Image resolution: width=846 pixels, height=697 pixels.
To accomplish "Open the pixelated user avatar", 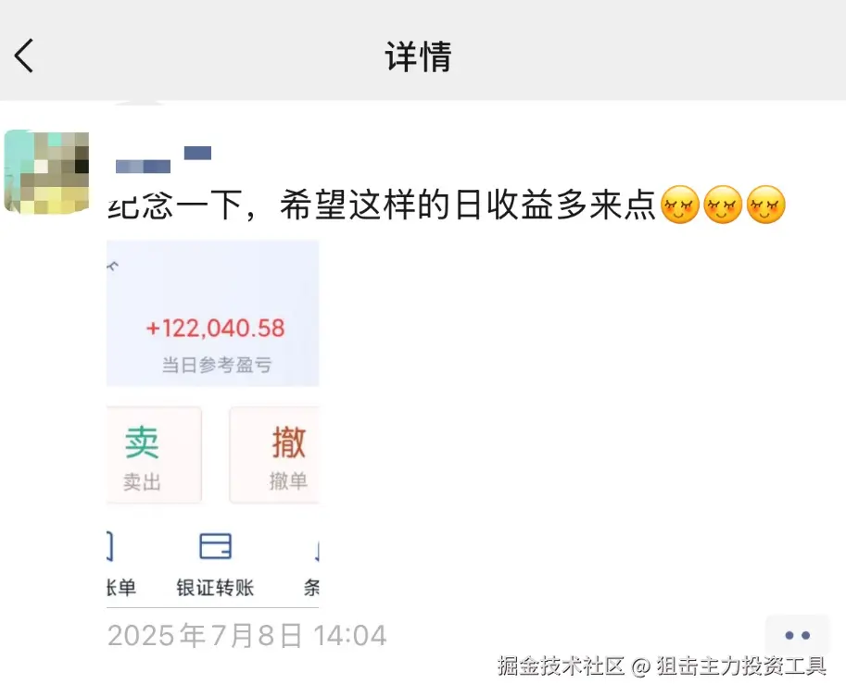I will point(46,172).
